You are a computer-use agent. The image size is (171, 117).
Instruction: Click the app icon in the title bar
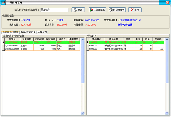tap(3, 3)
